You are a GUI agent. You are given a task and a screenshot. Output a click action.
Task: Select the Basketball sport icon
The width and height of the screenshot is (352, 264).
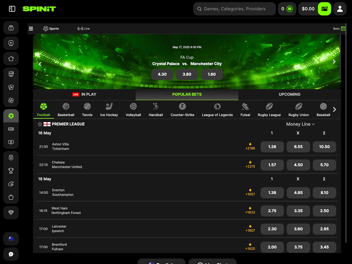point(66,109)
